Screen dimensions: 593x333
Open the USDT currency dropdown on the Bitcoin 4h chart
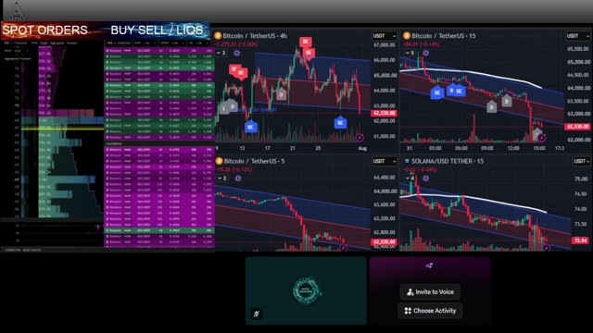click(385, 36)
